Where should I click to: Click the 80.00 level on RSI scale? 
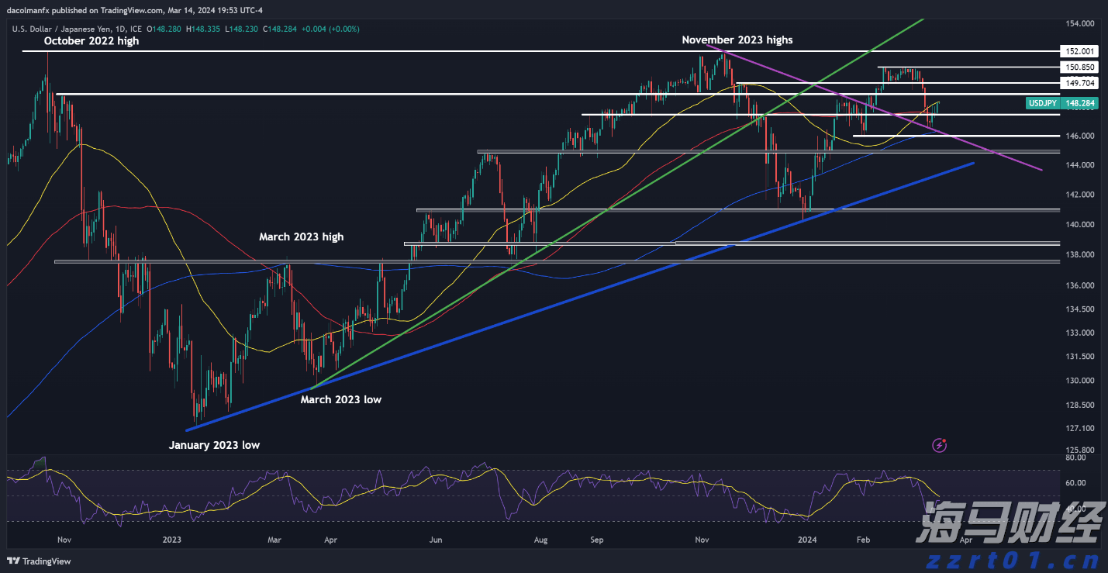tap(1075, 458)
